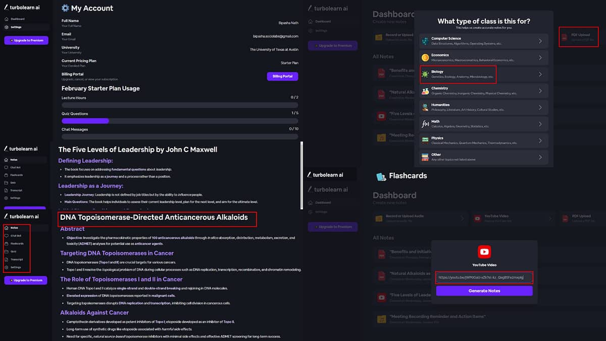Click Record or Upload icon beside class type dialog
This screenshot has width=606, height=341.
click(x=379, y=37)
